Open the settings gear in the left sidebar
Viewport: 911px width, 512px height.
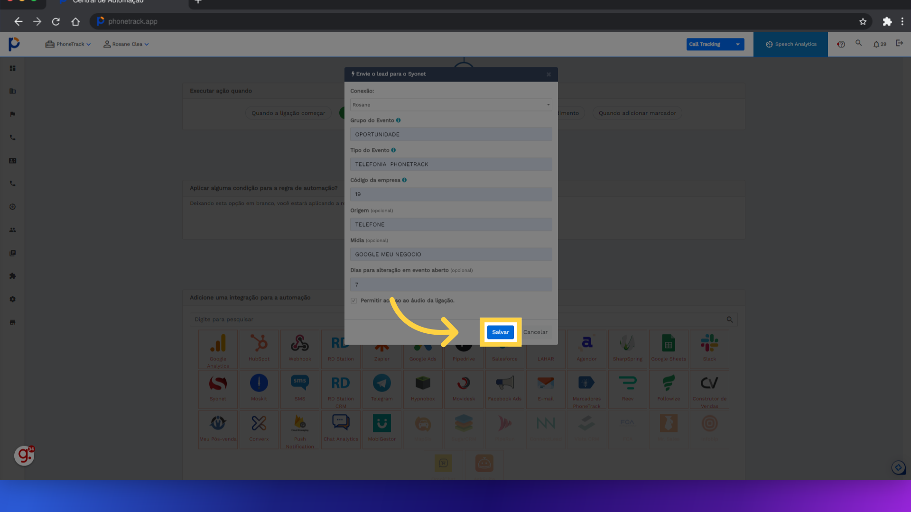[13, 299]
